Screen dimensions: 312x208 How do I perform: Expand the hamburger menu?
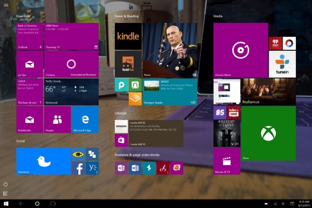point(6,5)
